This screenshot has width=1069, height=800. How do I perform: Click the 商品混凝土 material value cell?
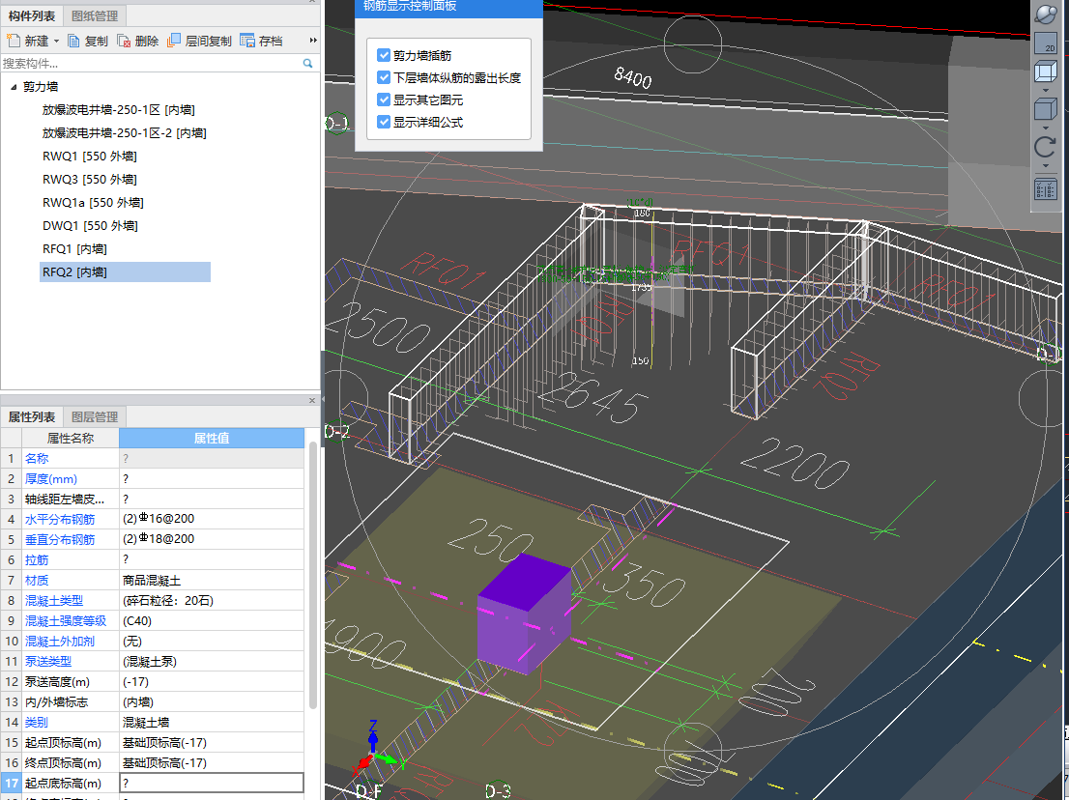coord(212,581)
